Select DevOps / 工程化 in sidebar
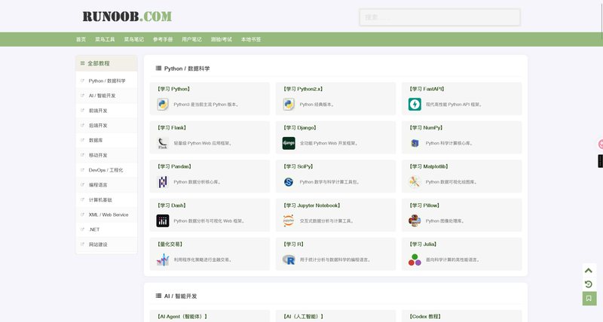The image size is (603, 322). (106, 170)
